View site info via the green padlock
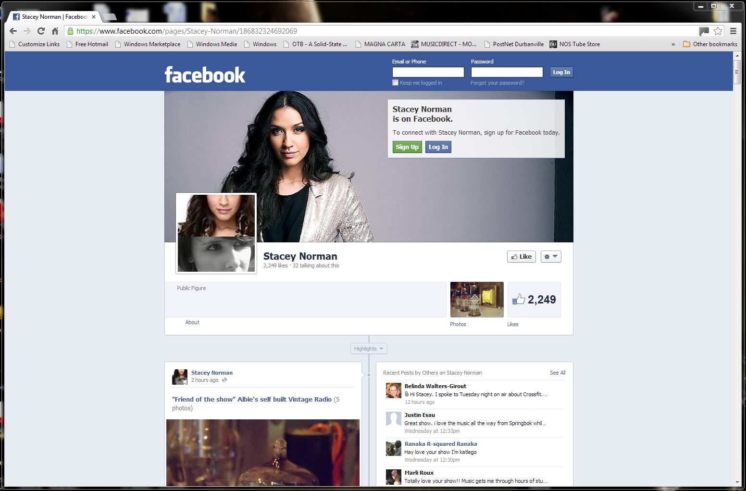Viewport: 746px width, 491px height. [x=71, y=31]
